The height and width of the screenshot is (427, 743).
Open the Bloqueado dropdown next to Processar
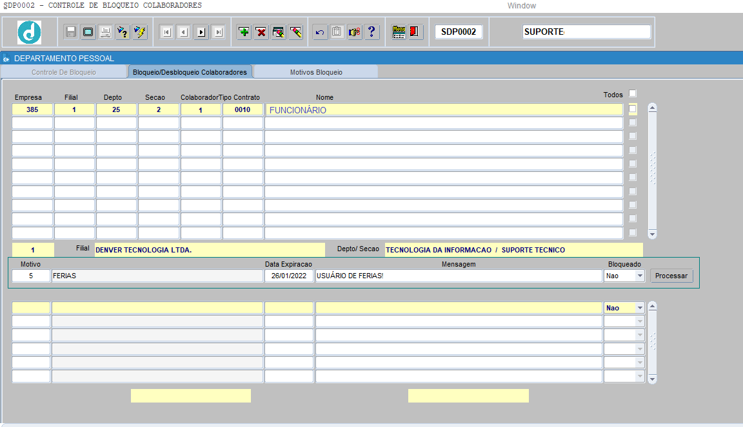pos(640,276)
